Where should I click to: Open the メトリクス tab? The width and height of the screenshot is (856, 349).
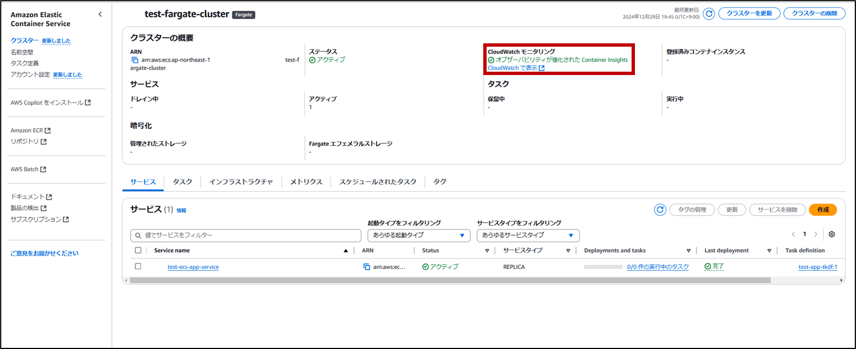[x=306, y=182]
